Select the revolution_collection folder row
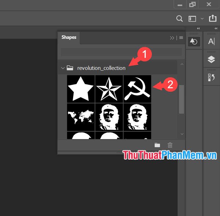The width and height of the screenshot is (220, 216). [x=118, y=68]
